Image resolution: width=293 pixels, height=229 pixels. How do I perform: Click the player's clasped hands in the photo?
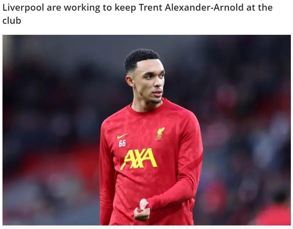coord(142,211)
